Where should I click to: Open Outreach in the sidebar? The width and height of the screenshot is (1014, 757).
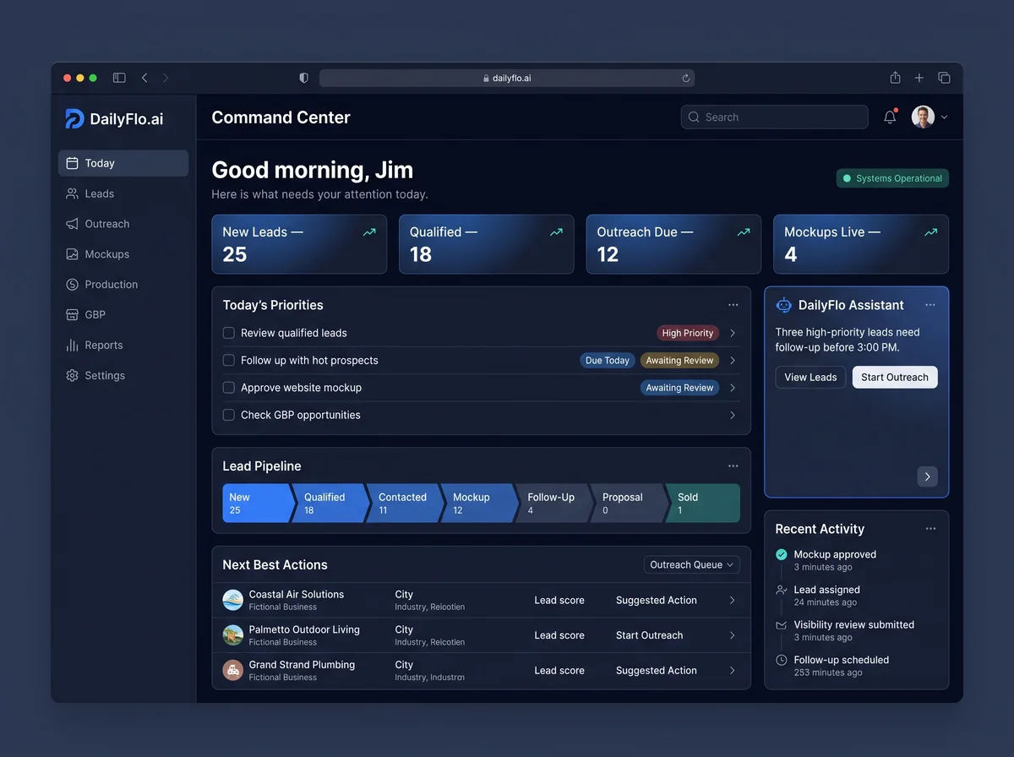point(123,224)
